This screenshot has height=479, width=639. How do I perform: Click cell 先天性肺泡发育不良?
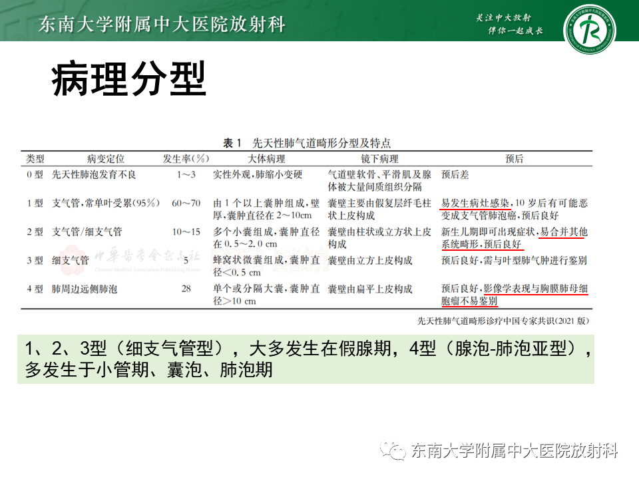[94, 175]
